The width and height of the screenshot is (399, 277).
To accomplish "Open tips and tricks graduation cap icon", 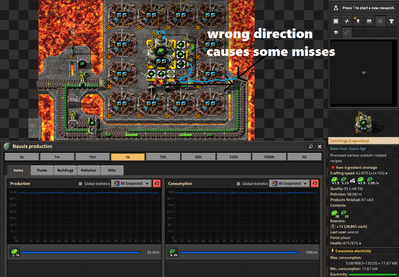I will point(336,32).
